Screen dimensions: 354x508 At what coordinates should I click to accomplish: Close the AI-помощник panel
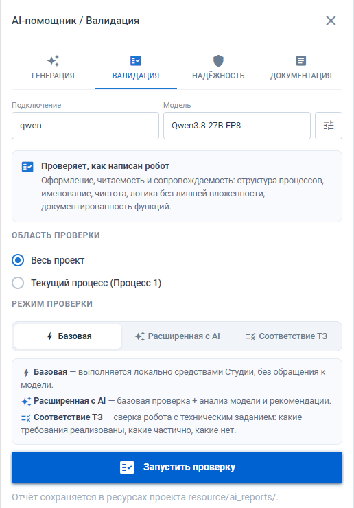point(331,21)
